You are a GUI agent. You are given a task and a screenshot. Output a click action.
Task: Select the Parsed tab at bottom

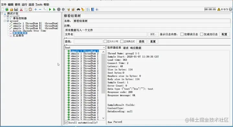(117, 122)
